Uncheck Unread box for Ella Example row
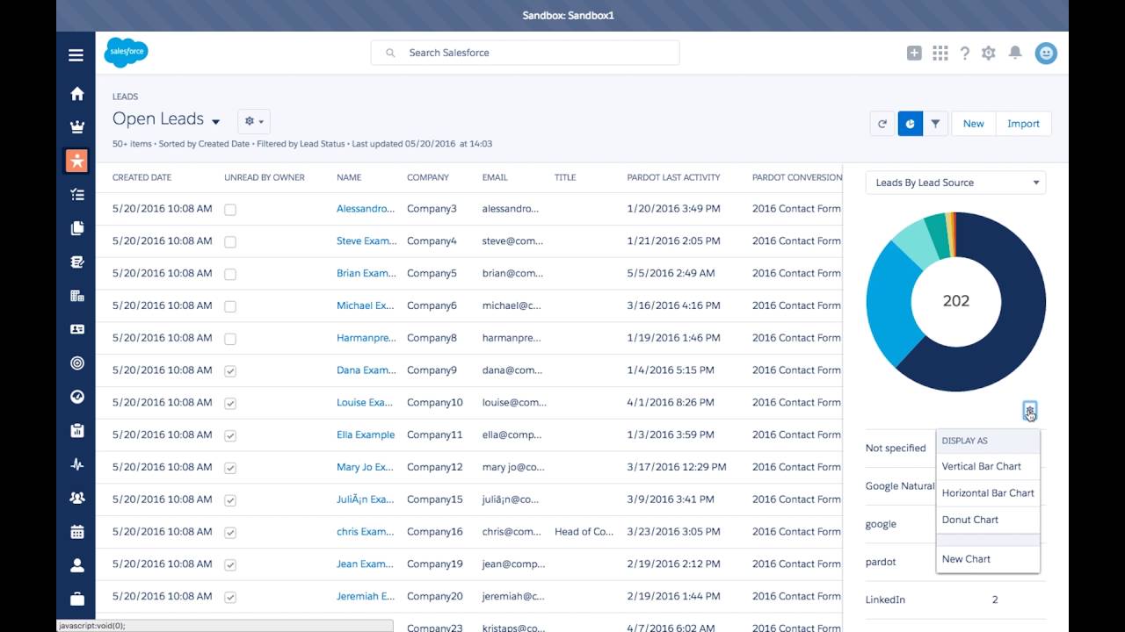Image resolution: width=1125 pixels, height=632 pixels. (230, 435)
